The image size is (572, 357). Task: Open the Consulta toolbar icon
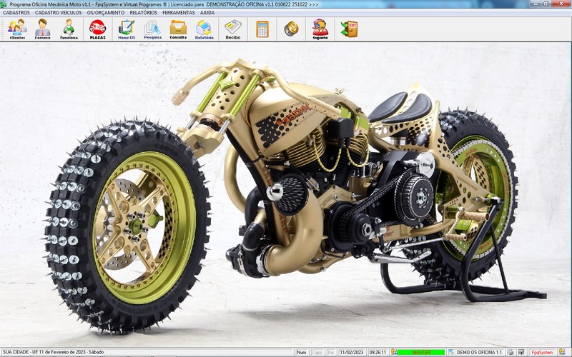[178, 29]
